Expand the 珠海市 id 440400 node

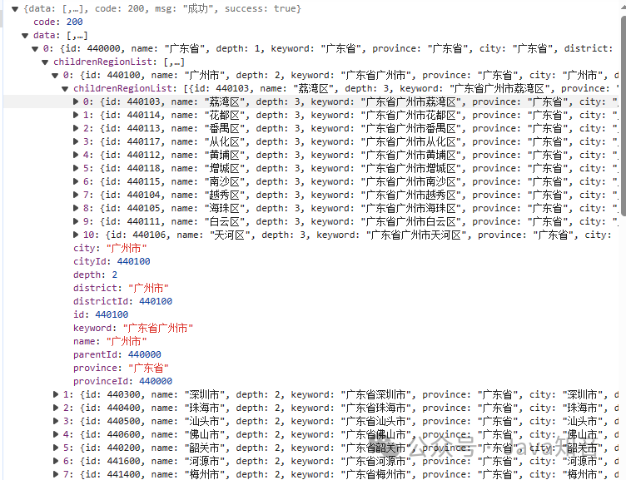click(56, 408)
